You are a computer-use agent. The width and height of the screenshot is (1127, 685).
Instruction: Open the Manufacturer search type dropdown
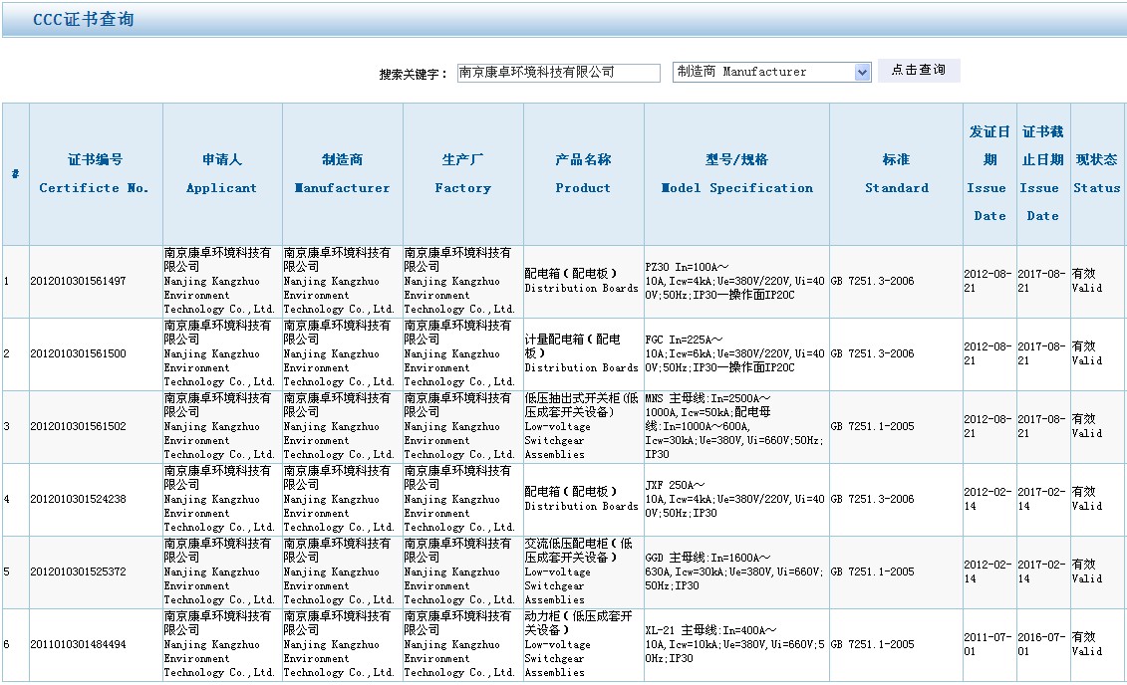click(x=772, y=72)
